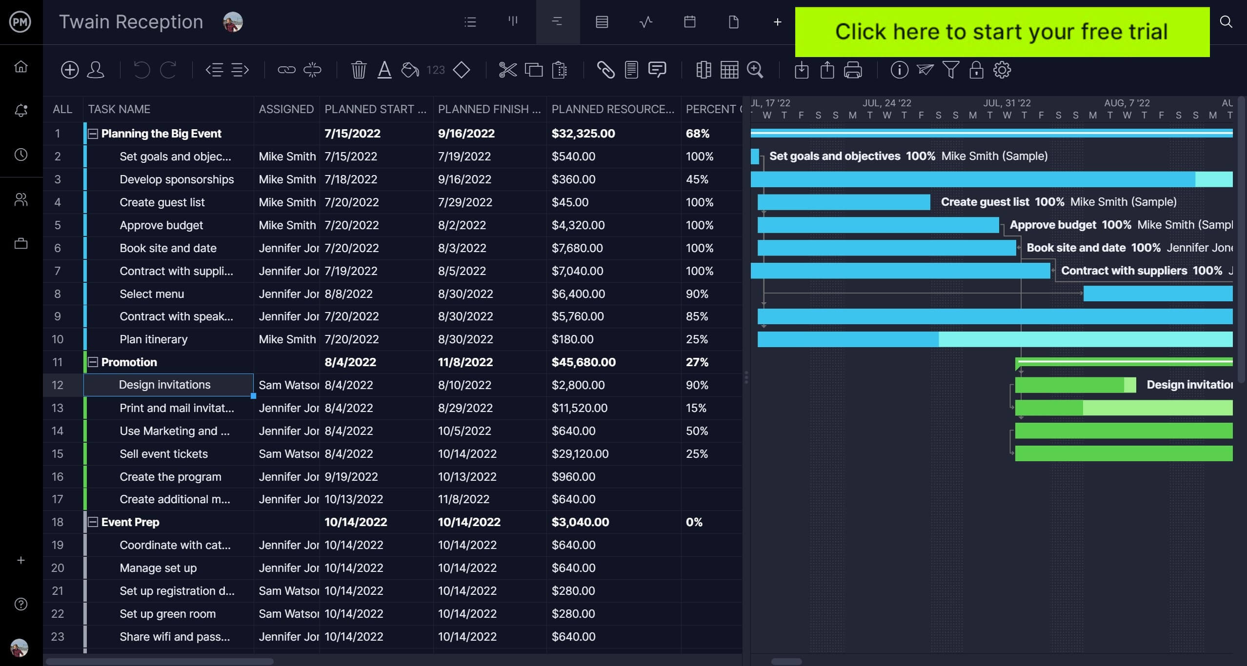
Task: Collapse the Planning the Big Event section
Action: click(92, 133)
